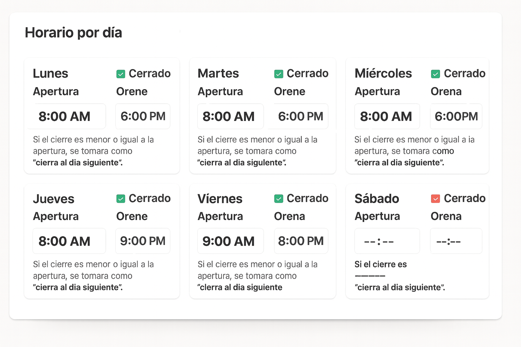The width and height of the screenshot is (521, 347).
Task: Click the Lunes Apertura 8:00 AM field
Action: pyautogui.click(x=69, y=117)
